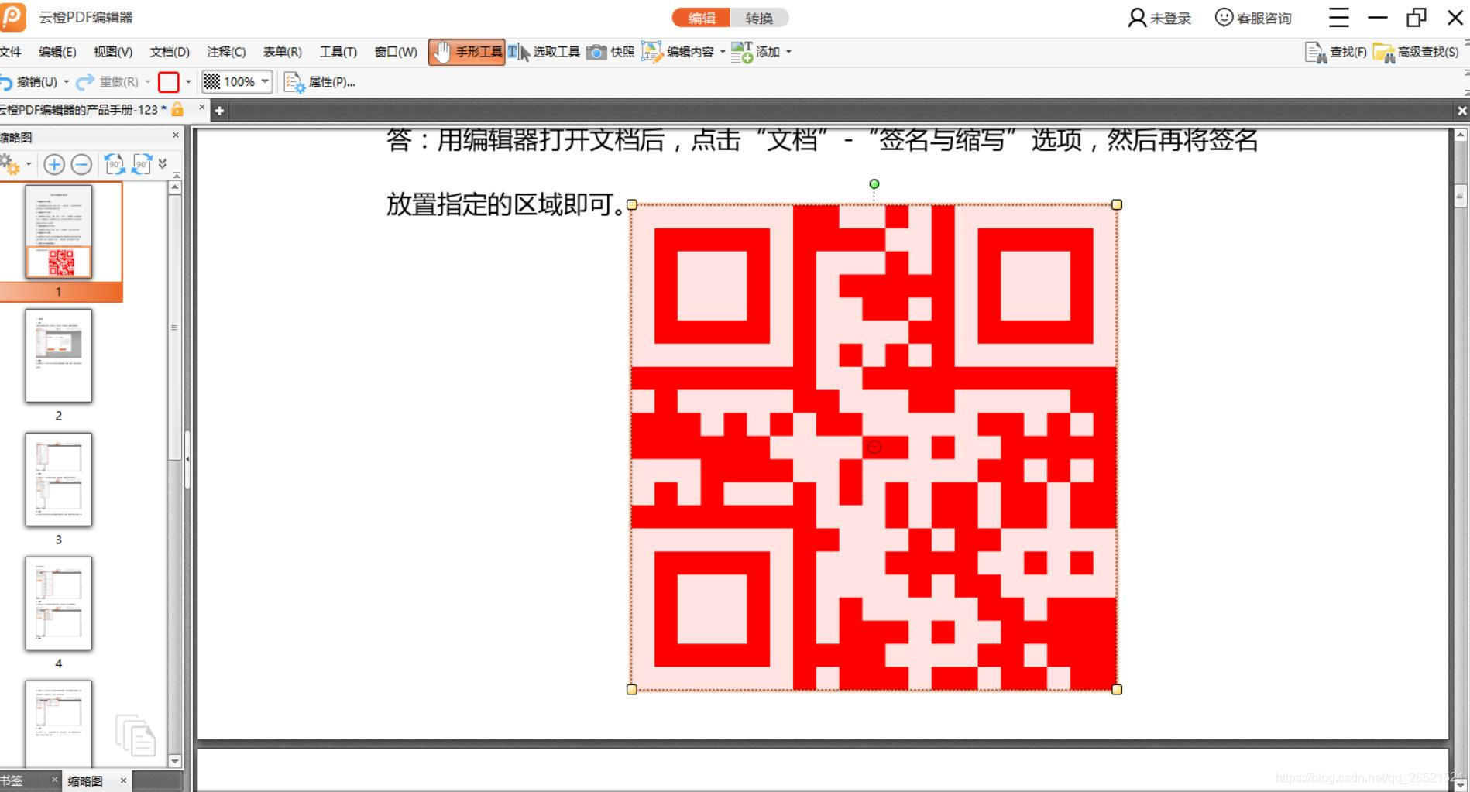Open the 编辑(E) menu
Screen dimensions: 1470x792
click(57, 52)
